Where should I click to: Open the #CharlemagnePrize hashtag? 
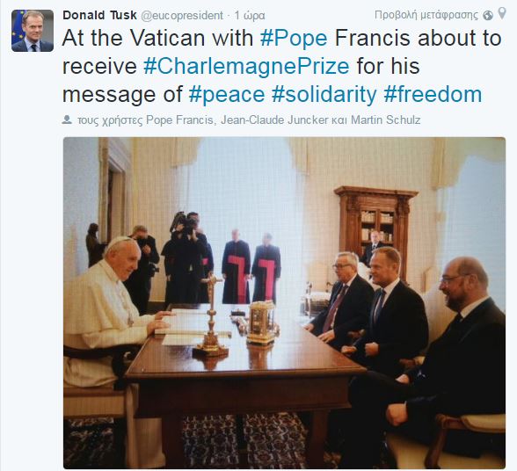(246, 66)
